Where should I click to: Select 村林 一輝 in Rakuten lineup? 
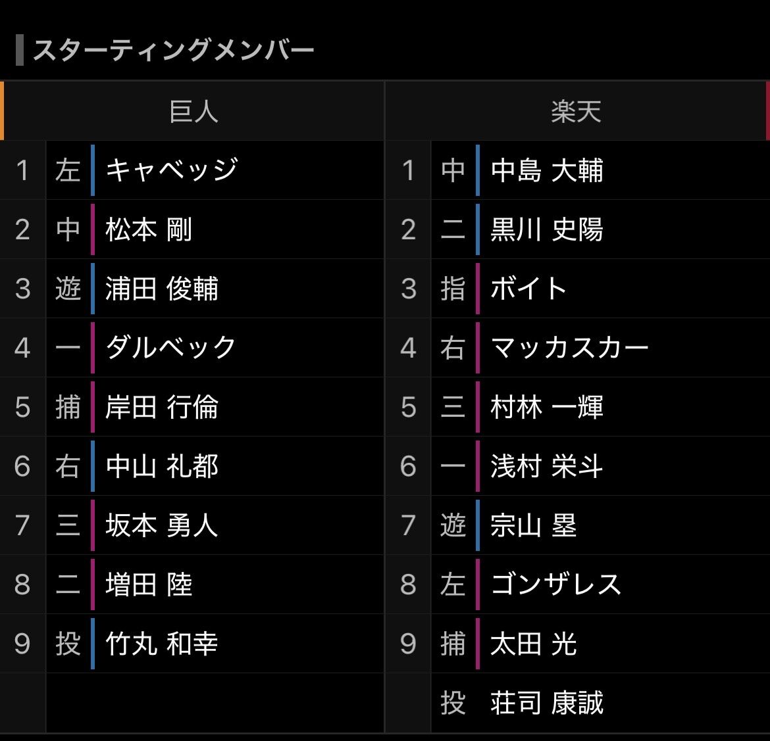click(x=547, y=407)
